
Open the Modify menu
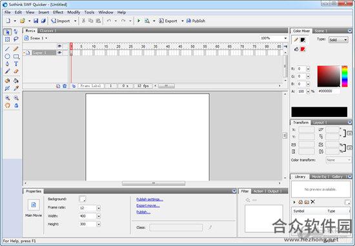click(74, 12)
